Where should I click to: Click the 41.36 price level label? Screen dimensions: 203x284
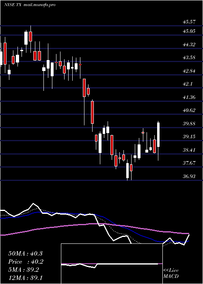[x=189, y=97]
